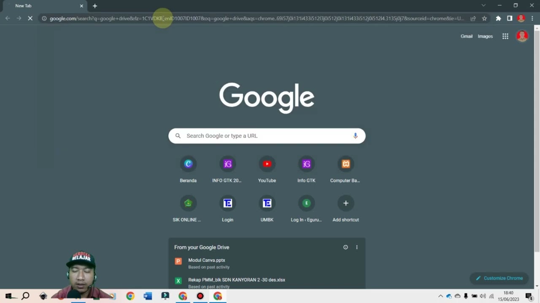Open Modul Canva.pptx from Drive
Viewport: 540px width, 303px height.
[x=267, y=263]
